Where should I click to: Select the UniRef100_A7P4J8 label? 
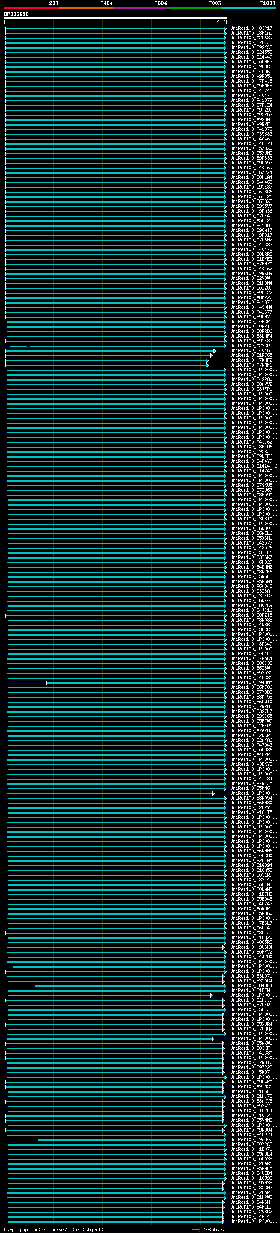(x=251, y=81)
